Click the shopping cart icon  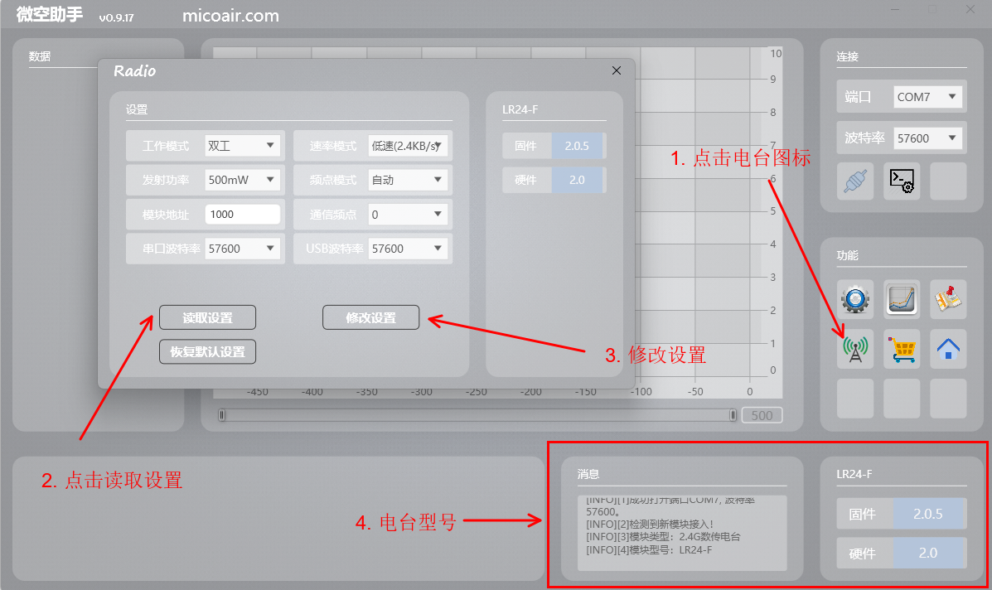[x=902, y=348]
